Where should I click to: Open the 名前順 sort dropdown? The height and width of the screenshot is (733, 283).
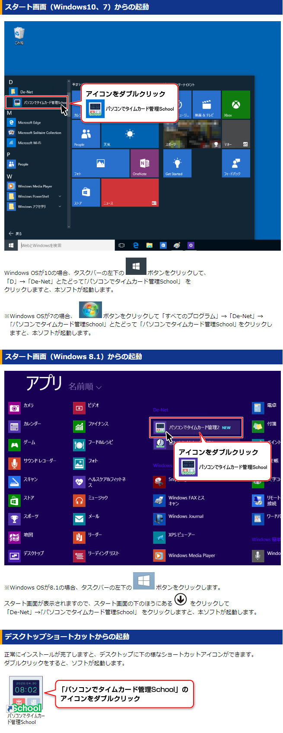pyautogui.click(x=85, y=386)
